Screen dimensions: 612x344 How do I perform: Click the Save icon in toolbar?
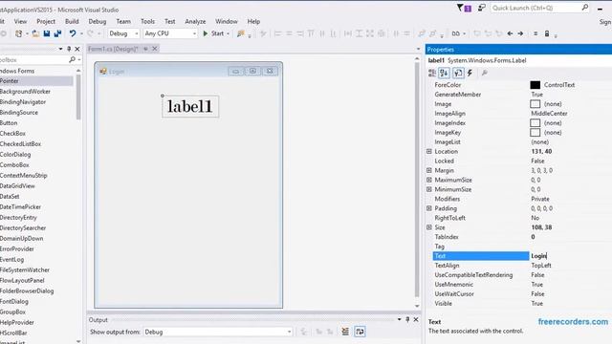pyautogui.click(x=47, y=34)
